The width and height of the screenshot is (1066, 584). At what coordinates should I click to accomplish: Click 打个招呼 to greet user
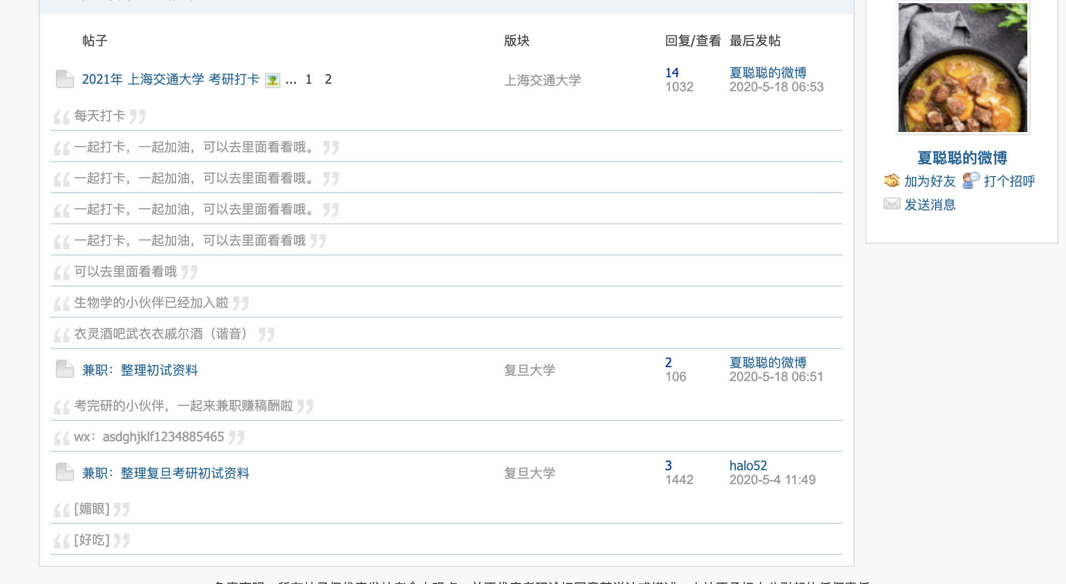coord(1010,181)
